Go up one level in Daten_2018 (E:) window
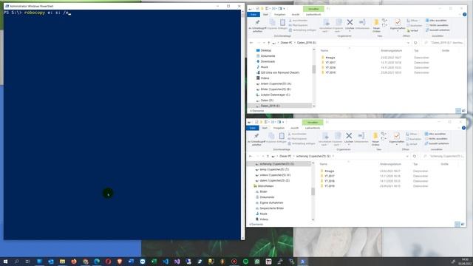The image size is (473, 266). point(268,43)
